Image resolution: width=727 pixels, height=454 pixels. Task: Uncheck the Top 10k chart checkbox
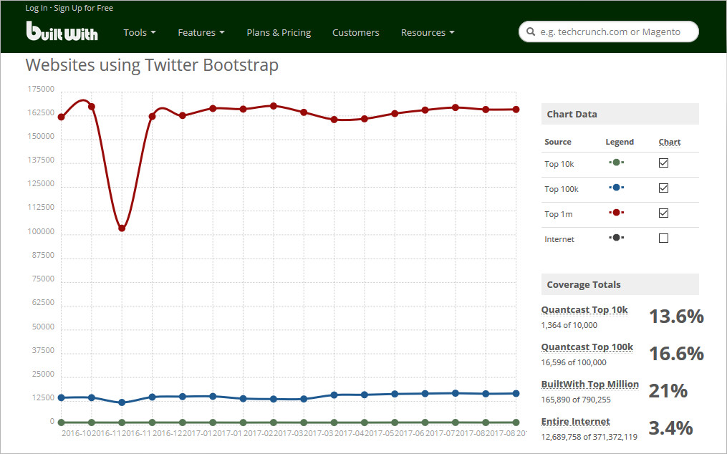point(663,163)
